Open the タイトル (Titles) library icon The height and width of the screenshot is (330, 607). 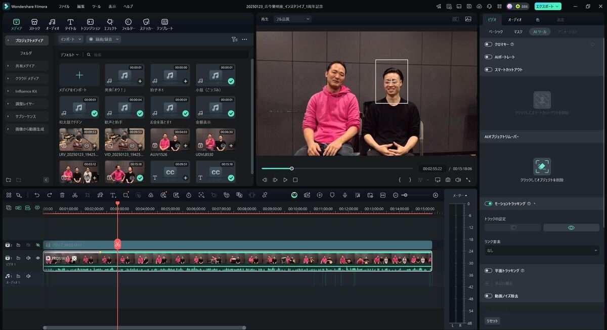click(x=70, y=22)
